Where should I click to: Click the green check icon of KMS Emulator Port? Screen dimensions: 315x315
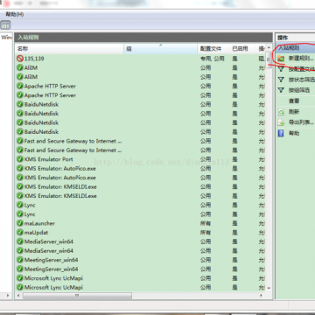point(20,159)
